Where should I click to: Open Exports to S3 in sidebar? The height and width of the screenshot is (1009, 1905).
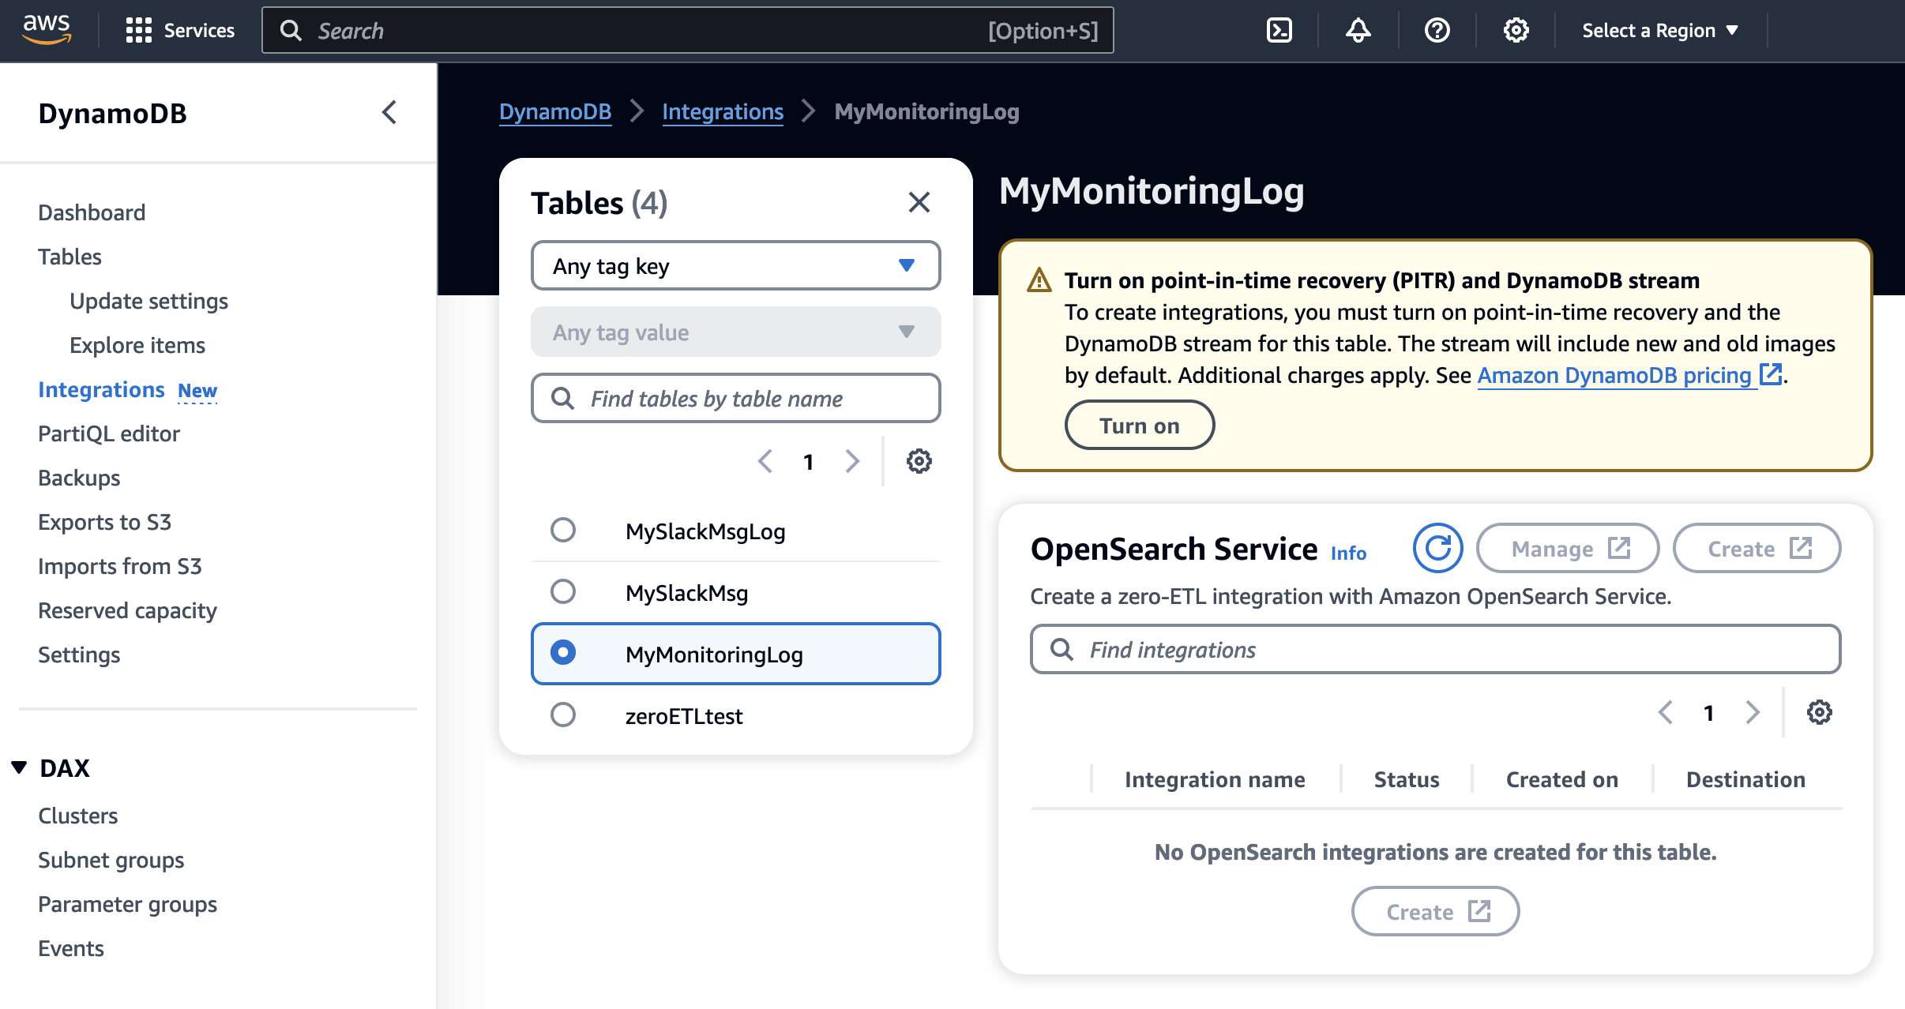(x=104, y=522)
